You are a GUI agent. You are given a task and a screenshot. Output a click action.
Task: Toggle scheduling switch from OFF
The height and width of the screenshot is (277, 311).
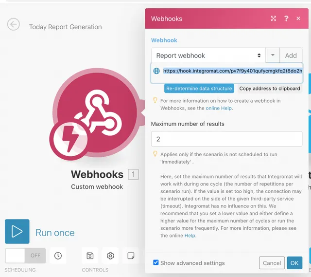coord(25,256)
